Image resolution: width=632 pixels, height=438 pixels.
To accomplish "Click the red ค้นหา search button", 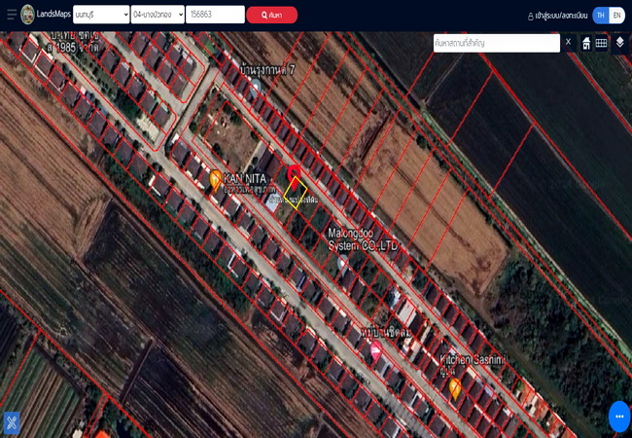I will [x=272, y=15].
